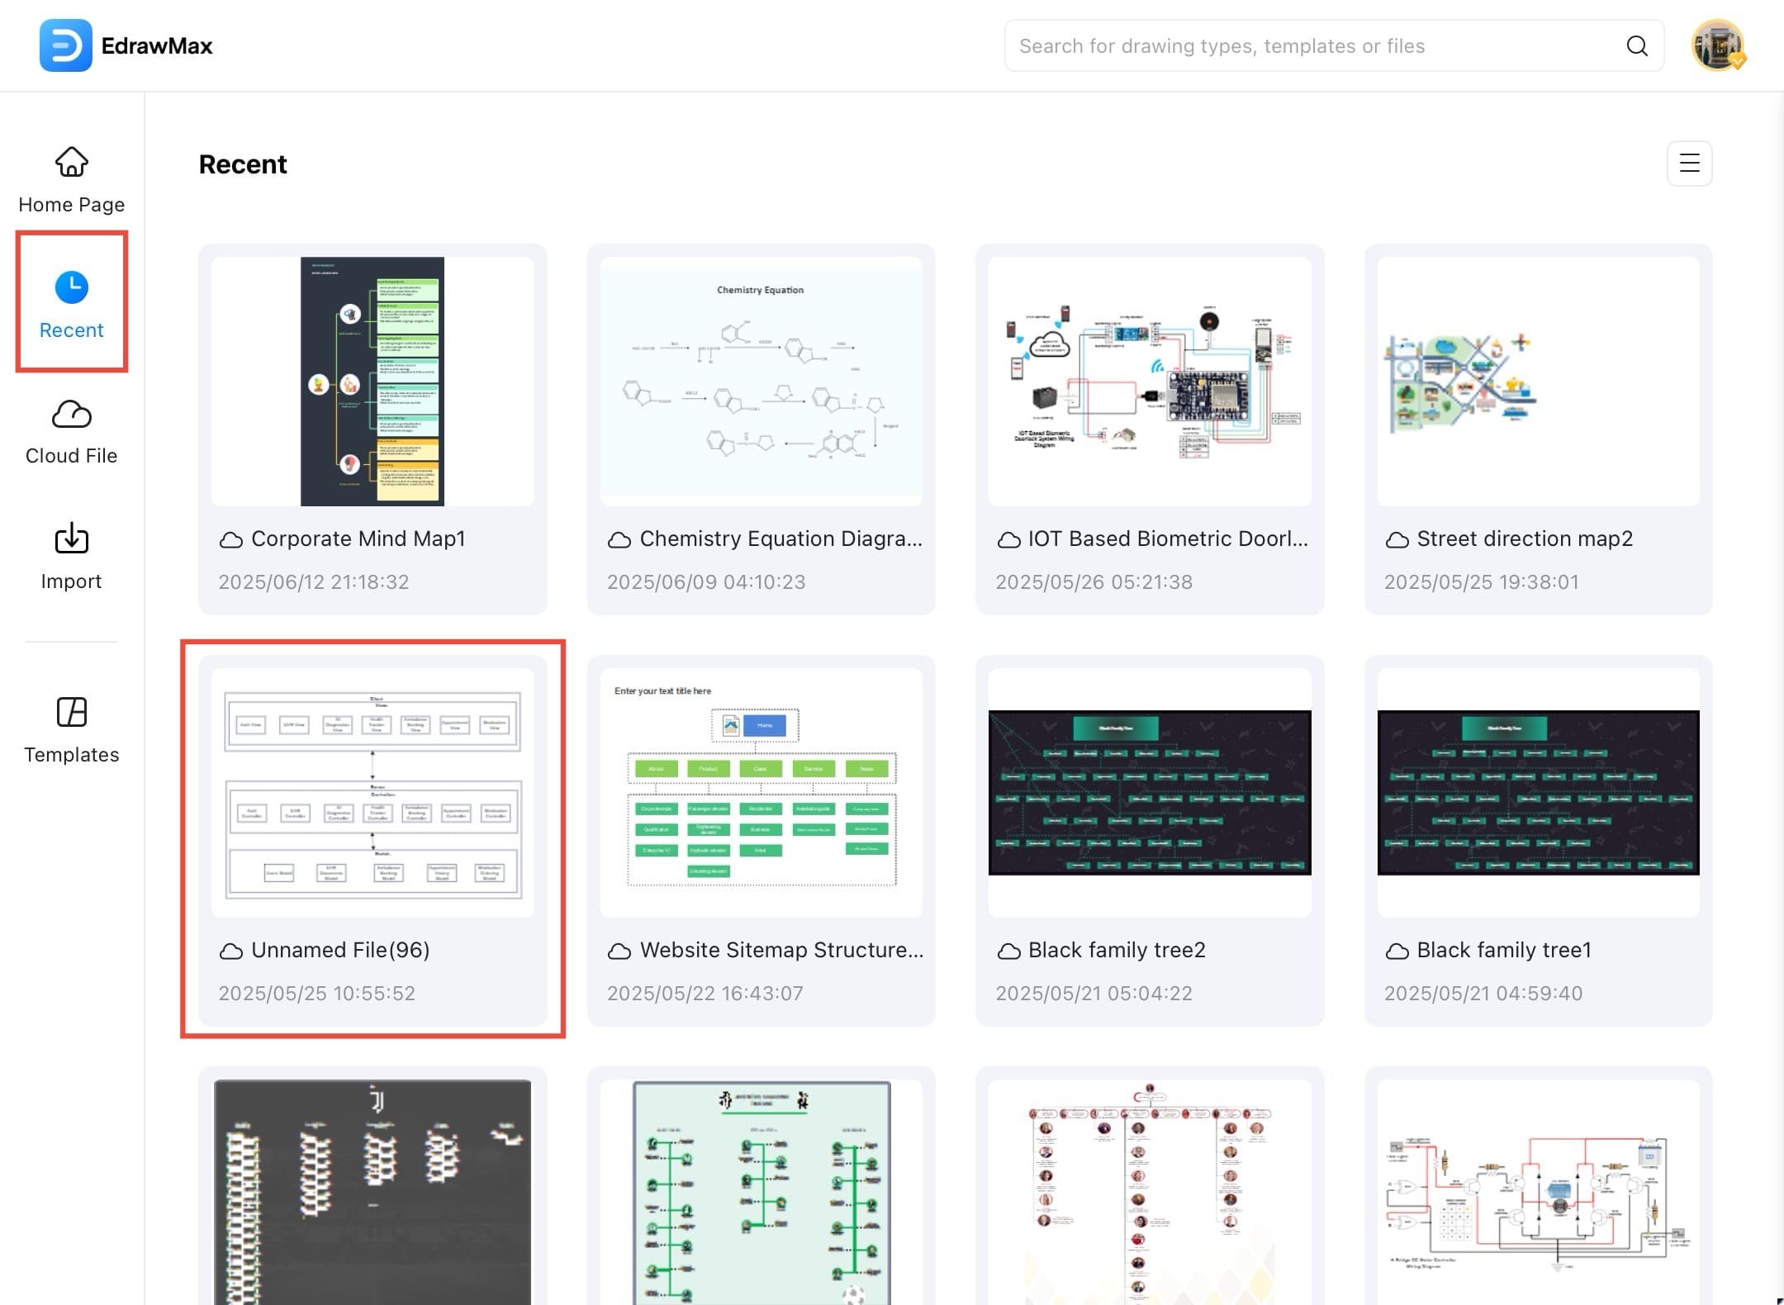
Task: Click the Import icon in sidebar
Action: click(71, 538)
